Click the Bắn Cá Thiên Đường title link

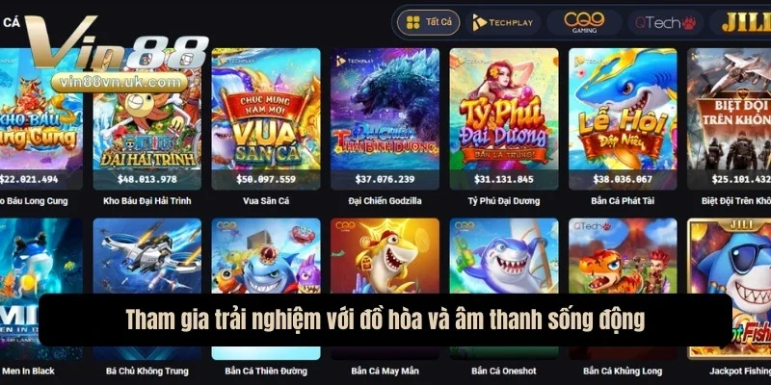tap(266, 371)
